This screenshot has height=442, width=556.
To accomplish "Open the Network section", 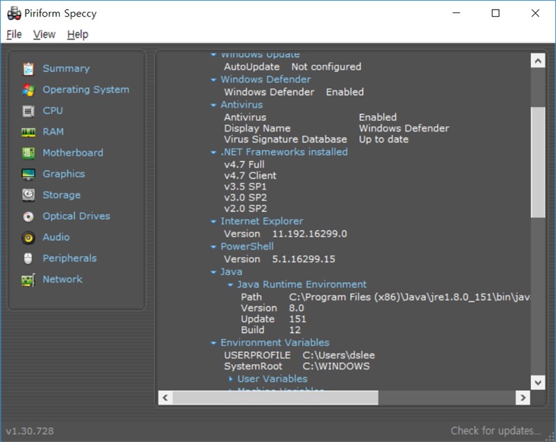I will 63,279.
